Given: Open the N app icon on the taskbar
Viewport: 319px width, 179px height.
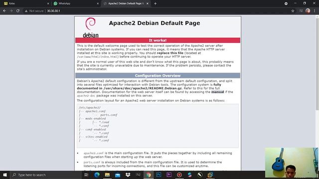Looking at the screenshot, I should pyautogui.click(x=138, y=175).
